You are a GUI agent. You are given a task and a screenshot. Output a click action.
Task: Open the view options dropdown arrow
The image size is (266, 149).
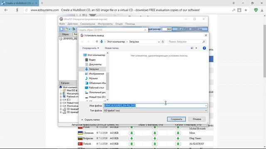pyautogui.click(x=196, y=48)
